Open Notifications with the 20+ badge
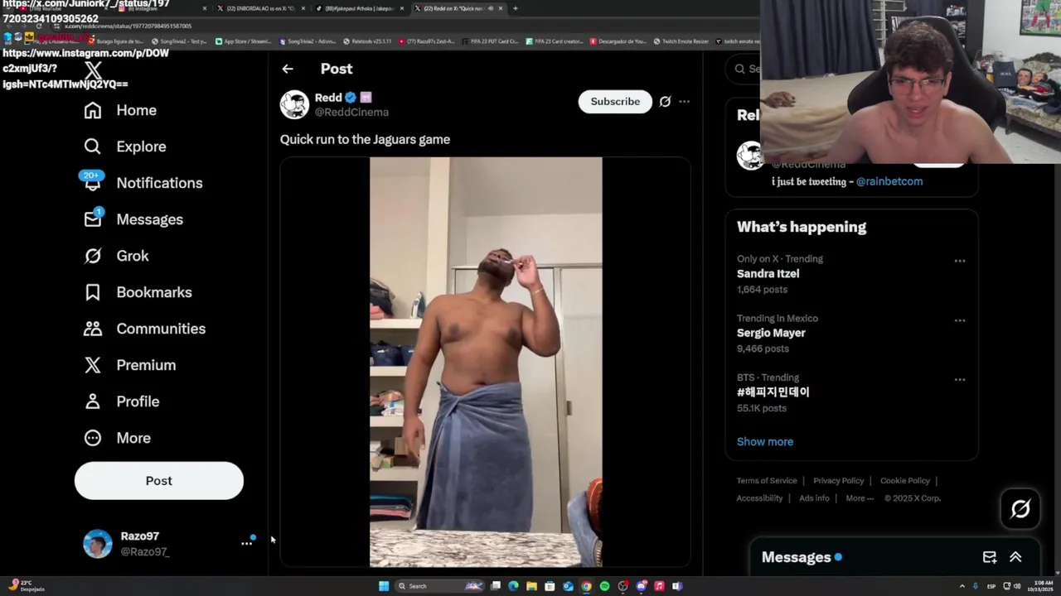Image resolution: width=1061 pixels, height=596 pixels. tap(143, 183)
